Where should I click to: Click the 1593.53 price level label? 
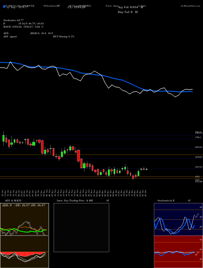click(x=199, y=167)
